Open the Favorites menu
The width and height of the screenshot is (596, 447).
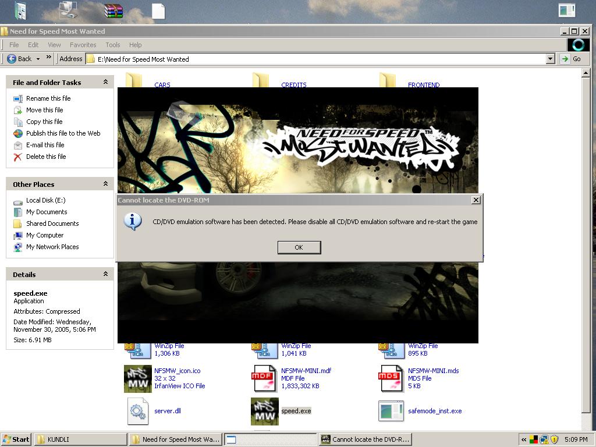point(83,45)
